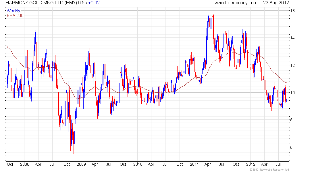Image resolution: width=316 pixels, height=172 pixels.
Task: Click the 10 price axis label
Action: [292, 93]
